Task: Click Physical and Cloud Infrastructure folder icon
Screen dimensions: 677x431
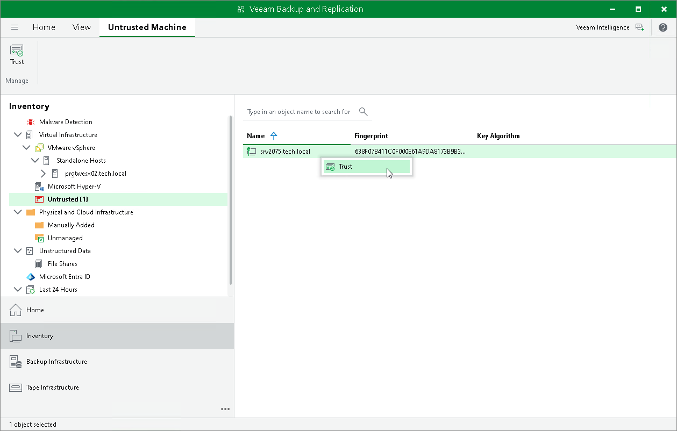Action: point(31,212)
